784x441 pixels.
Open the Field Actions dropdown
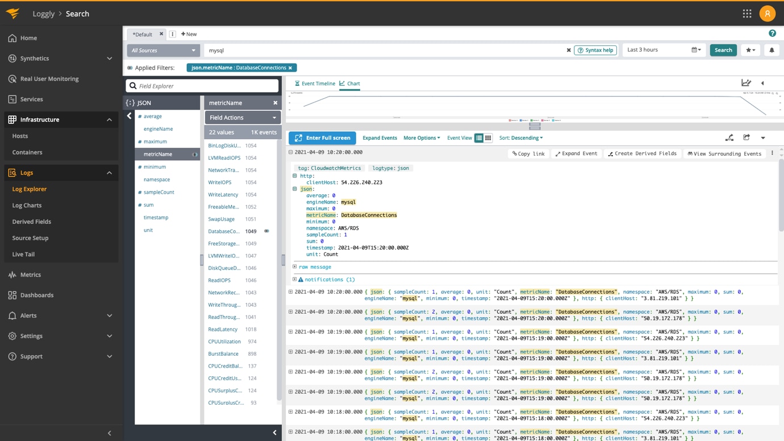[243, 118]
